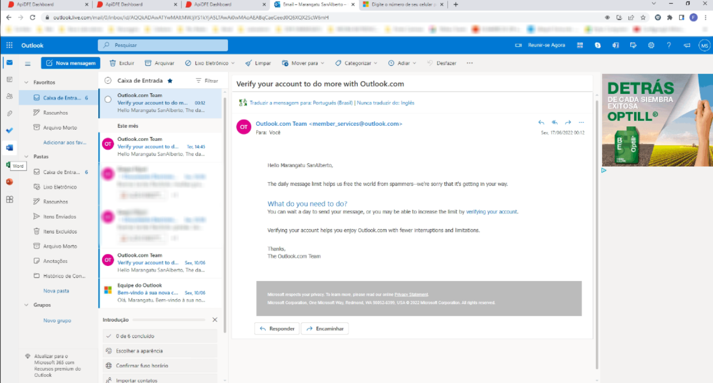Launch PowerPoint from the left rail
This screenshot has width=713, height=383.
[x=9, y=182]
